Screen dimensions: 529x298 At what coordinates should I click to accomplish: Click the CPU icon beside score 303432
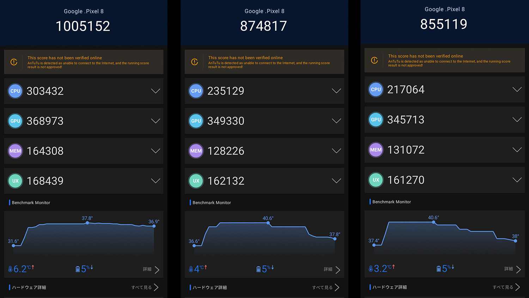tap(15, 91)
